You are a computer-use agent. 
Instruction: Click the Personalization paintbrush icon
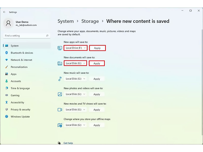point(7,67)
